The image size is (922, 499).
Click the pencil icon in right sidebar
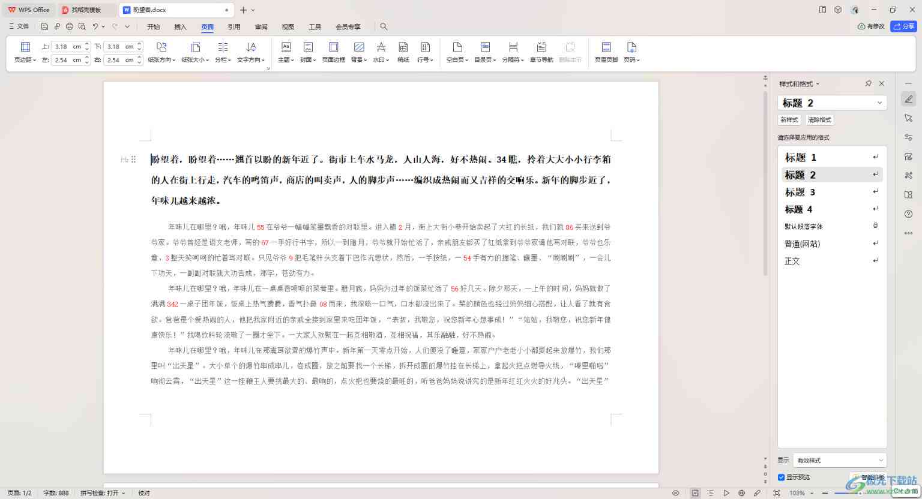click(908, 100)
